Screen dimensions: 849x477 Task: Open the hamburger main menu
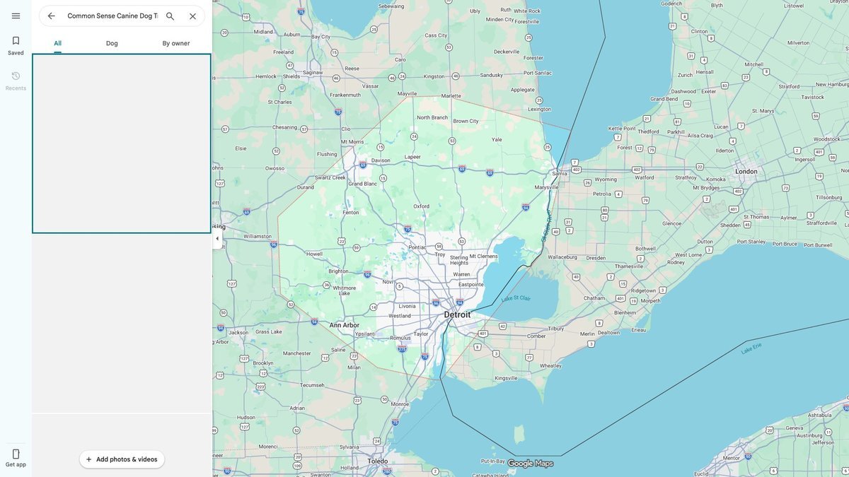(x=16, y=16)
